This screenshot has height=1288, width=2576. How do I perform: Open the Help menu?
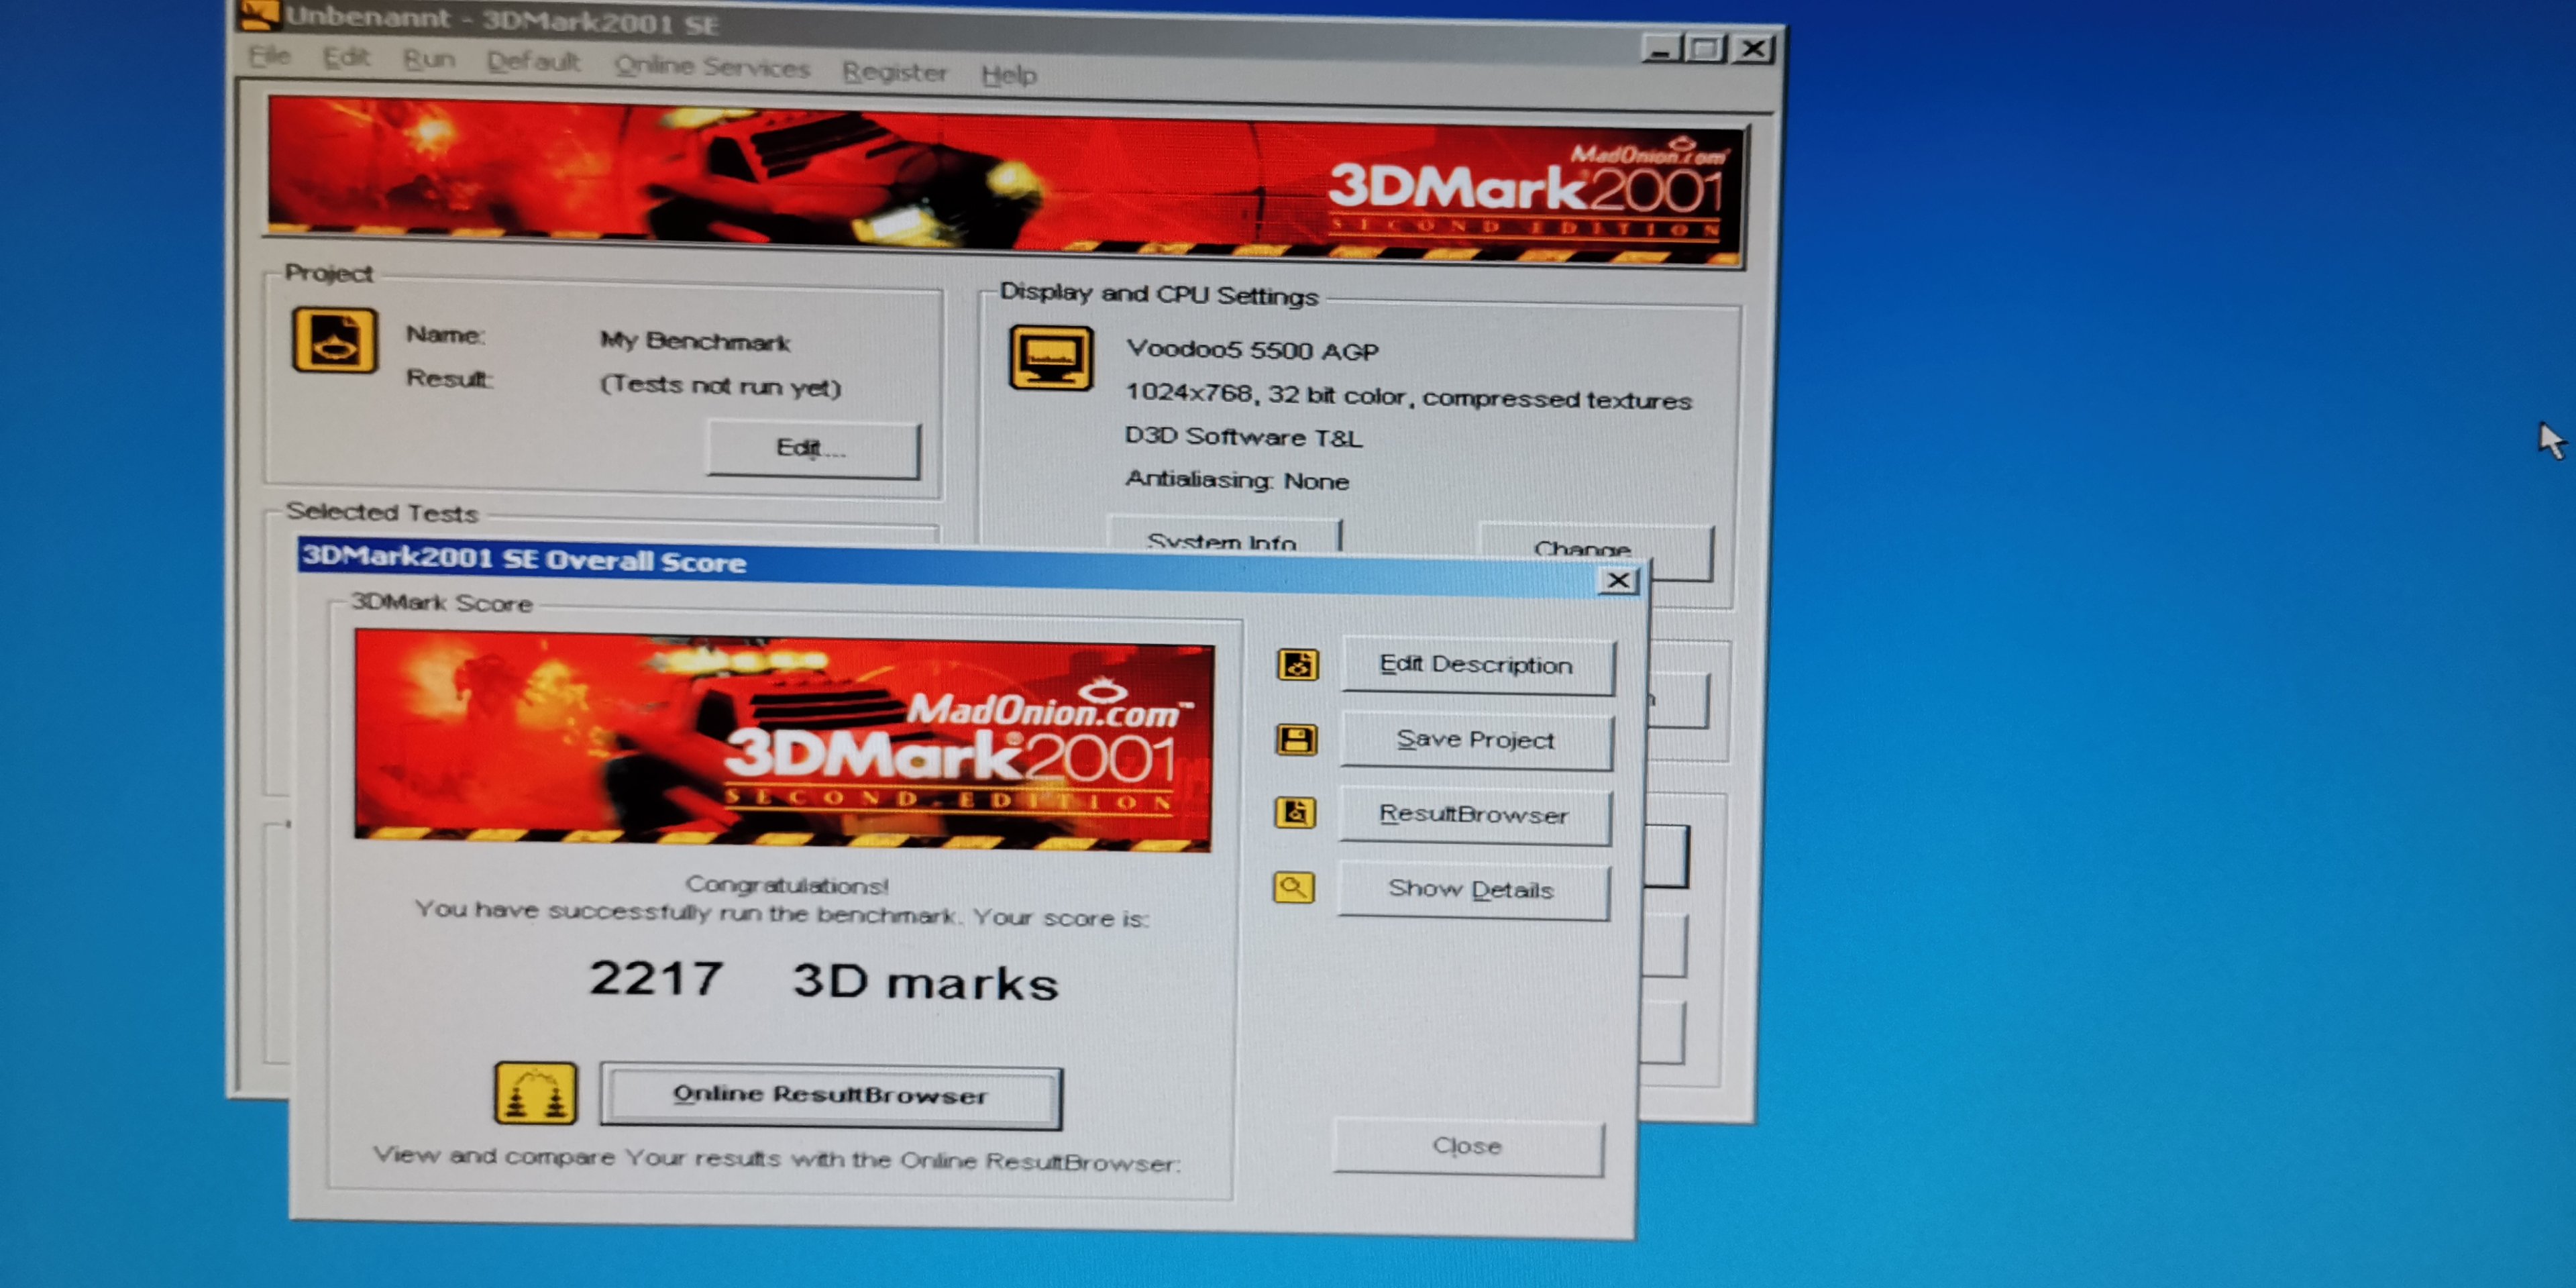1008,75
